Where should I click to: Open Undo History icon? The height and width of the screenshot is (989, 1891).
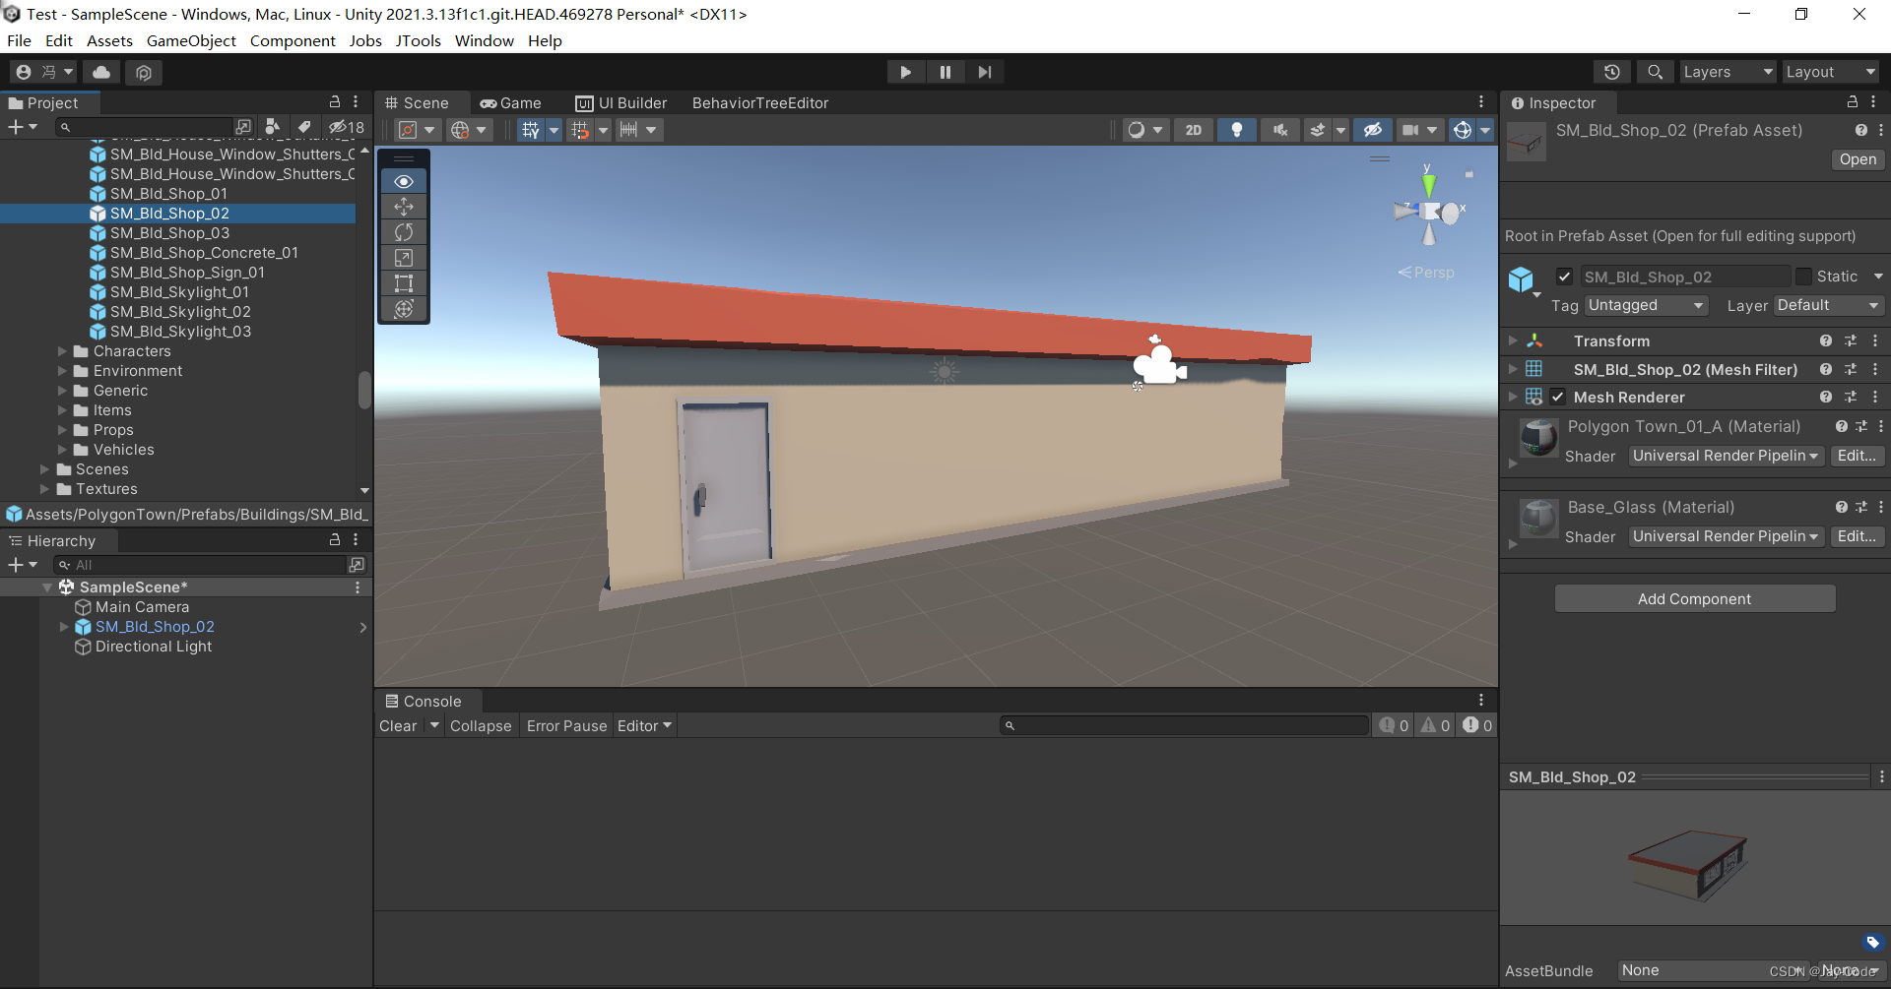[1612, 72]
